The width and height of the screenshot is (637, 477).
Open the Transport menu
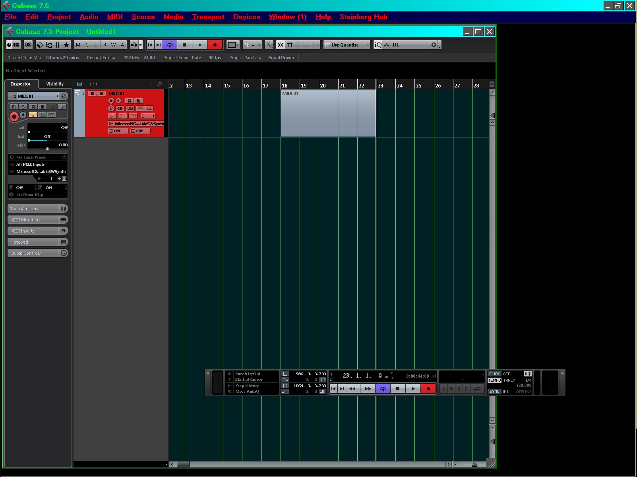tap(208, 17)
